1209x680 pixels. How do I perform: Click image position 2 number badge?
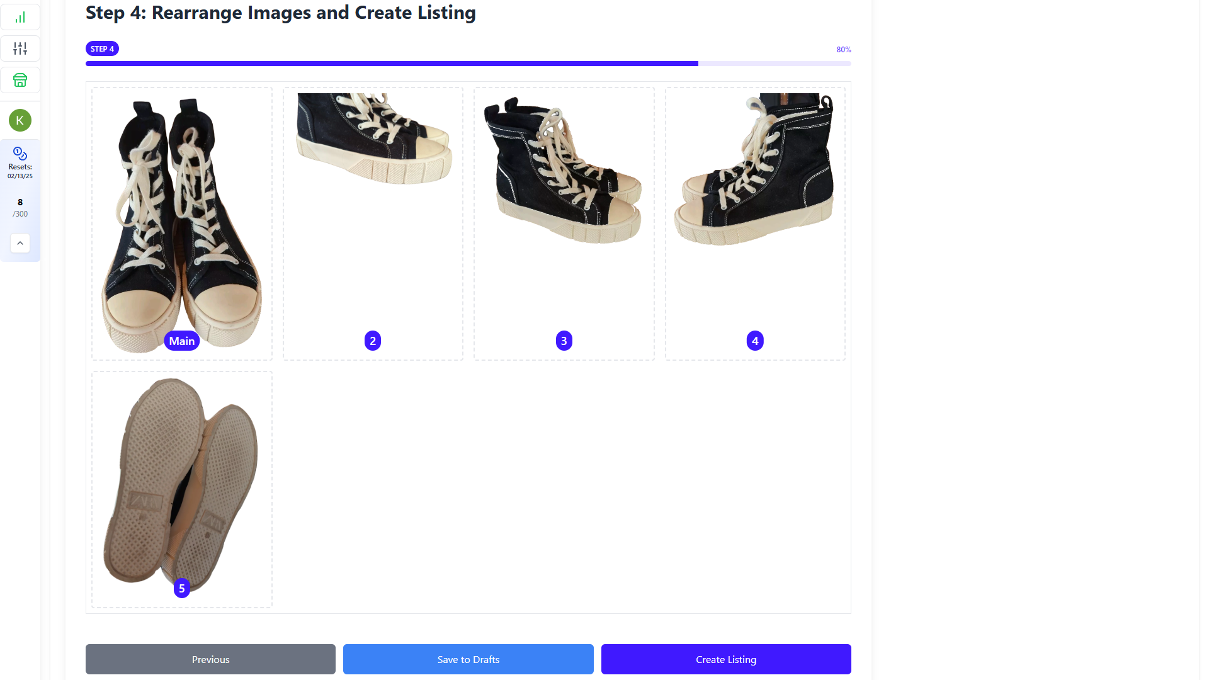(373, 341)
